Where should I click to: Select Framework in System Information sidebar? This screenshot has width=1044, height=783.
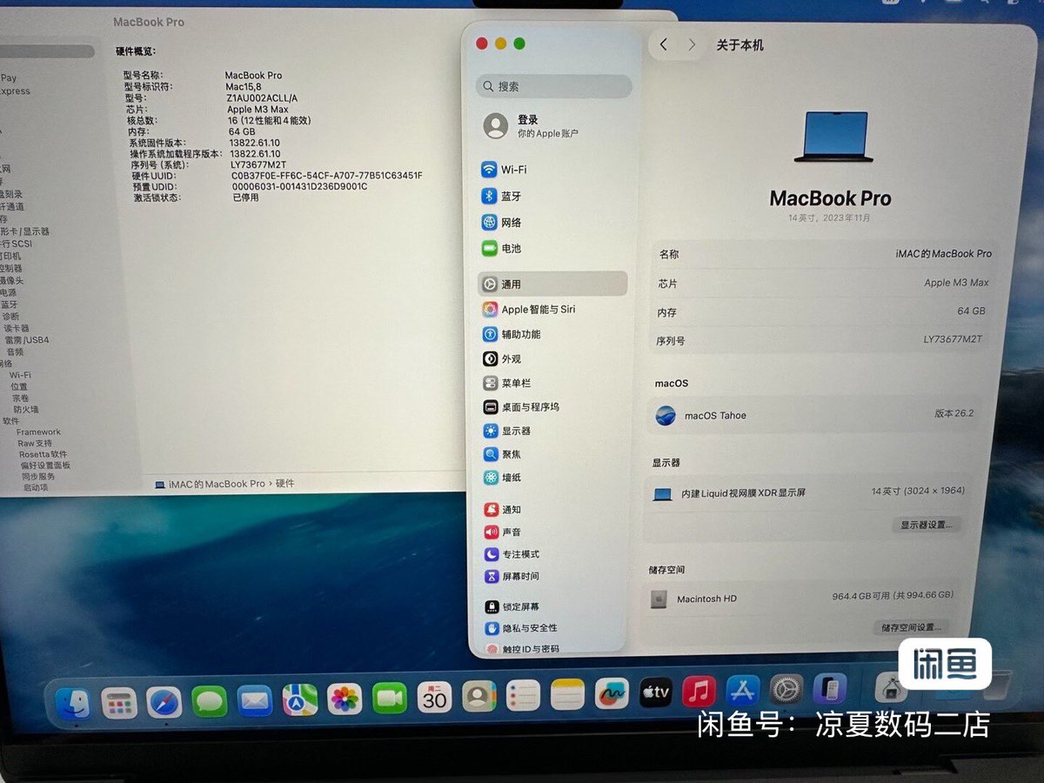pos(38,432)
